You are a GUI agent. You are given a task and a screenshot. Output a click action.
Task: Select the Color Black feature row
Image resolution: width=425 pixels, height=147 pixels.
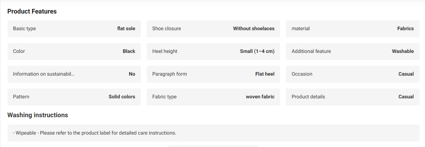tap(74, 51)
